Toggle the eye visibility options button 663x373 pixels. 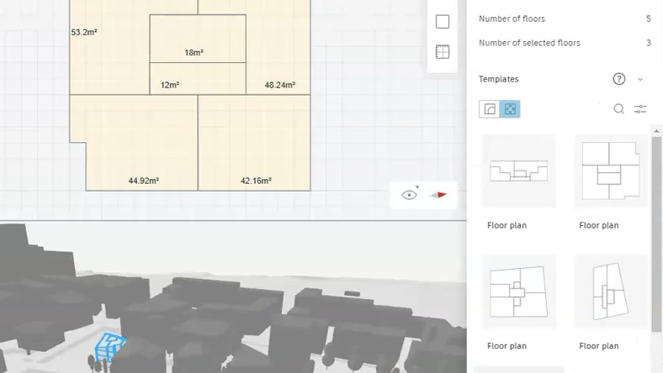409,195
